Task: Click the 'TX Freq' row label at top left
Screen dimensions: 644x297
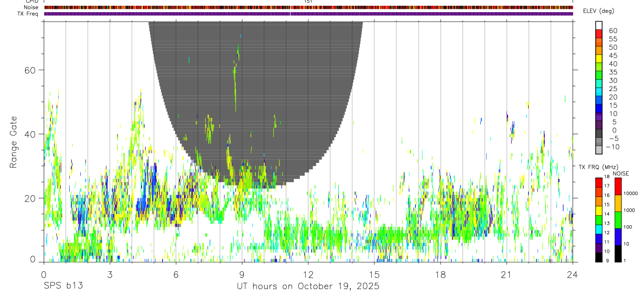Action: [x=28, y=14]
